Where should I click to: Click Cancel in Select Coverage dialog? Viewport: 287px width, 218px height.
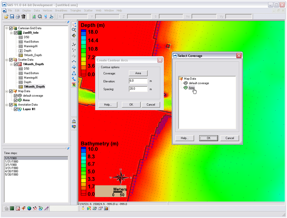229,138
